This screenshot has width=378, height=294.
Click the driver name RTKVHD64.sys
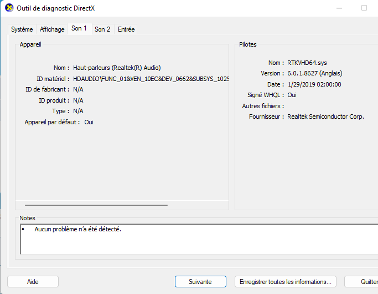(307, 63)
